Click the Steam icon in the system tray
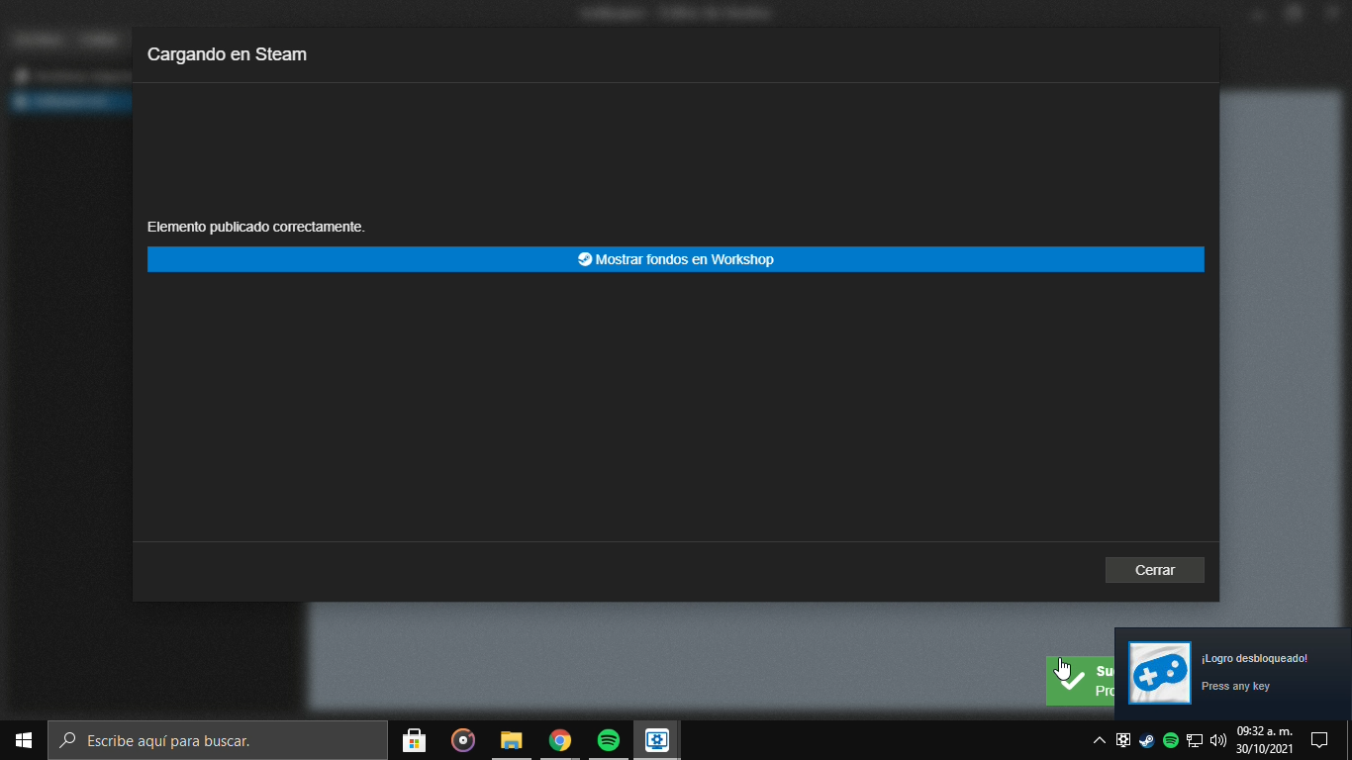 click(x=1147, y=740)
